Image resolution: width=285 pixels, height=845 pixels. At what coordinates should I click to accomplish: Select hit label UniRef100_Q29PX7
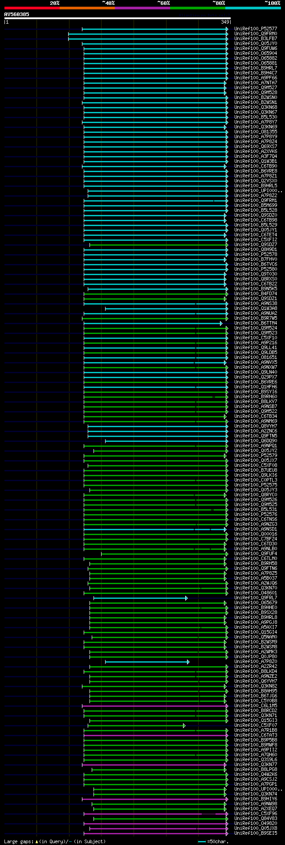(256, 377)
